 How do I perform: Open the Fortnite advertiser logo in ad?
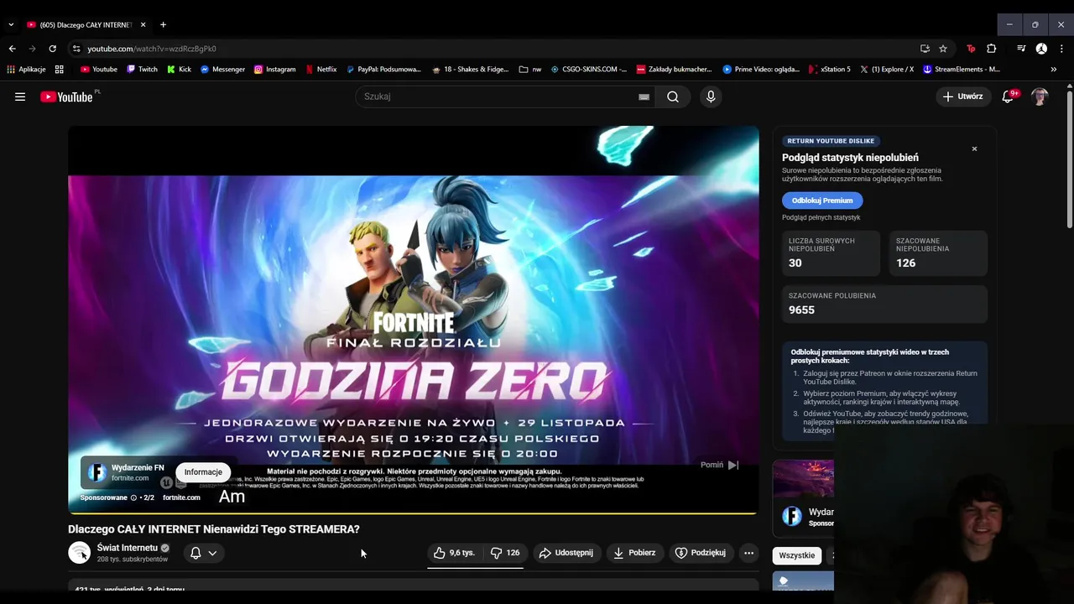point(96,472)
